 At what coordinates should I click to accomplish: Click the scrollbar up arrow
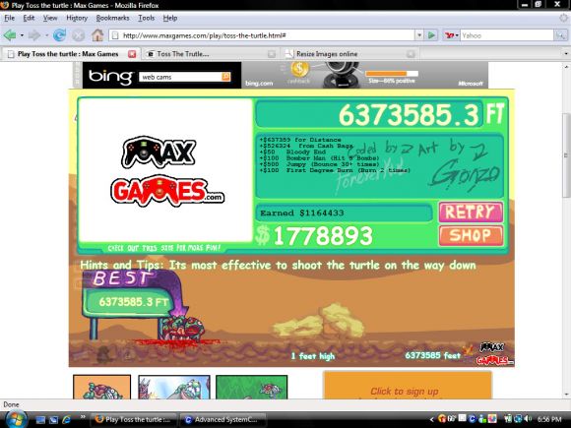[x=566, y=67]
